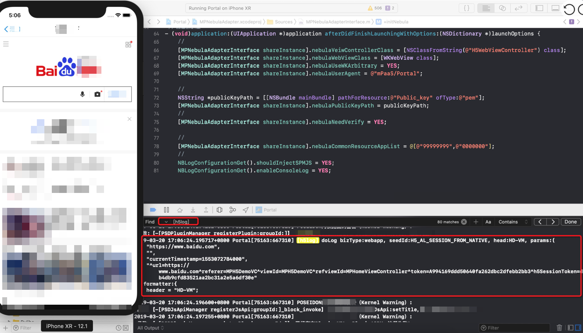Switch to the Standard editor

pyautogui.click(x=486, y=8)
